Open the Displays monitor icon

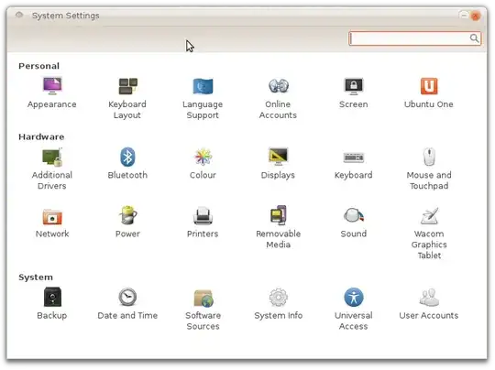(278, 157)
